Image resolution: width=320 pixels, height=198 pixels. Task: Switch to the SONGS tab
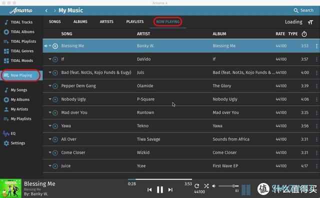tap(54, 21)
